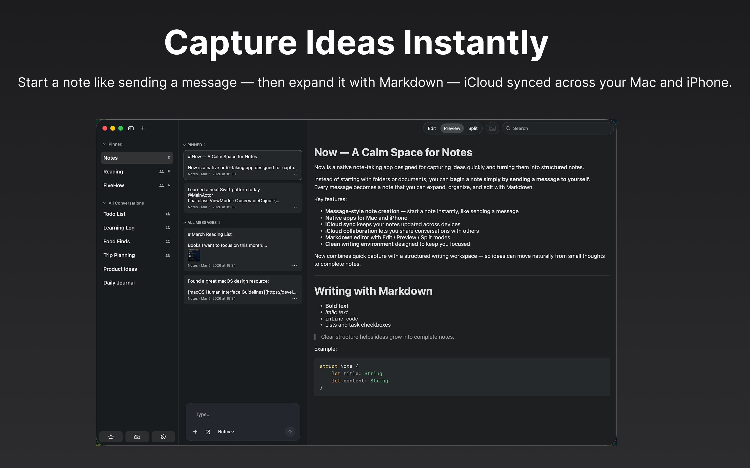Open the inbox tray icon
The image size is (750, 468).
(x=137, y=437)
